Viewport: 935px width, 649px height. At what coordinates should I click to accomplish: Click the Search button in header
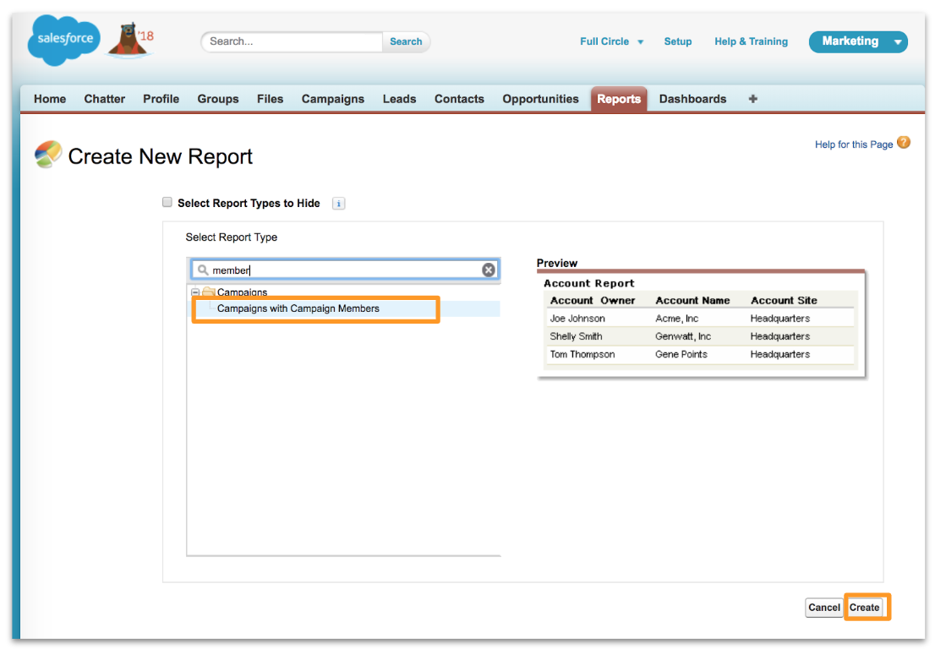[x=406, y=41]
